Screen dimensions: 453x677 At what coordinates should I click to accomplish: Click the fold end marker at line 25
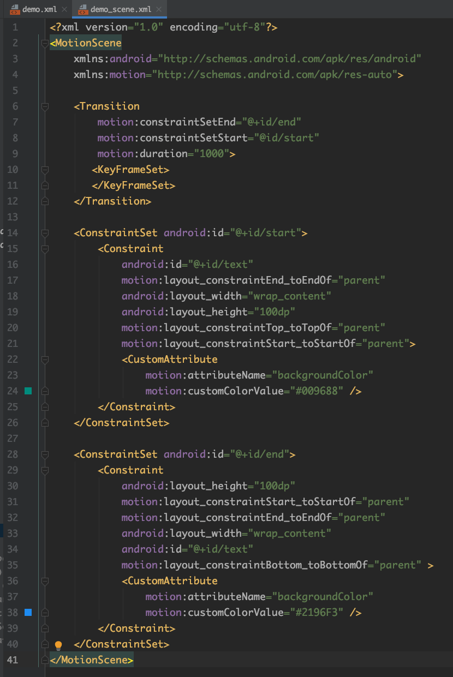pos(45,406)
